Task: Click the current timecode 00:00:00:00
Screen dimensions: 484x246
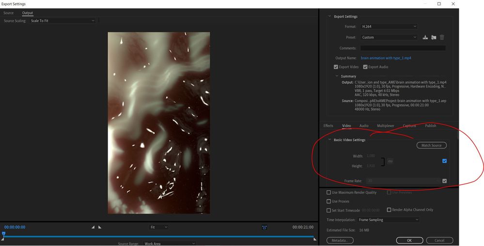Action: click(15, 227)
